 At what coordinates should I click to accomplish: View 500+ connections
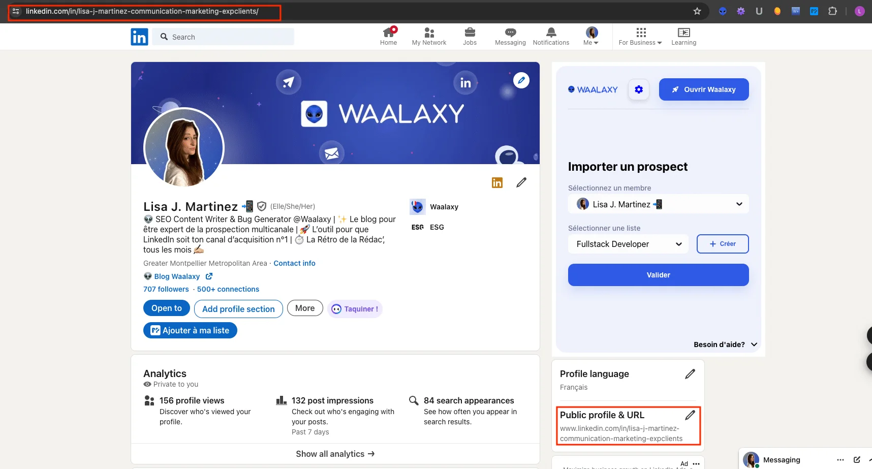[x=228, y=289]
